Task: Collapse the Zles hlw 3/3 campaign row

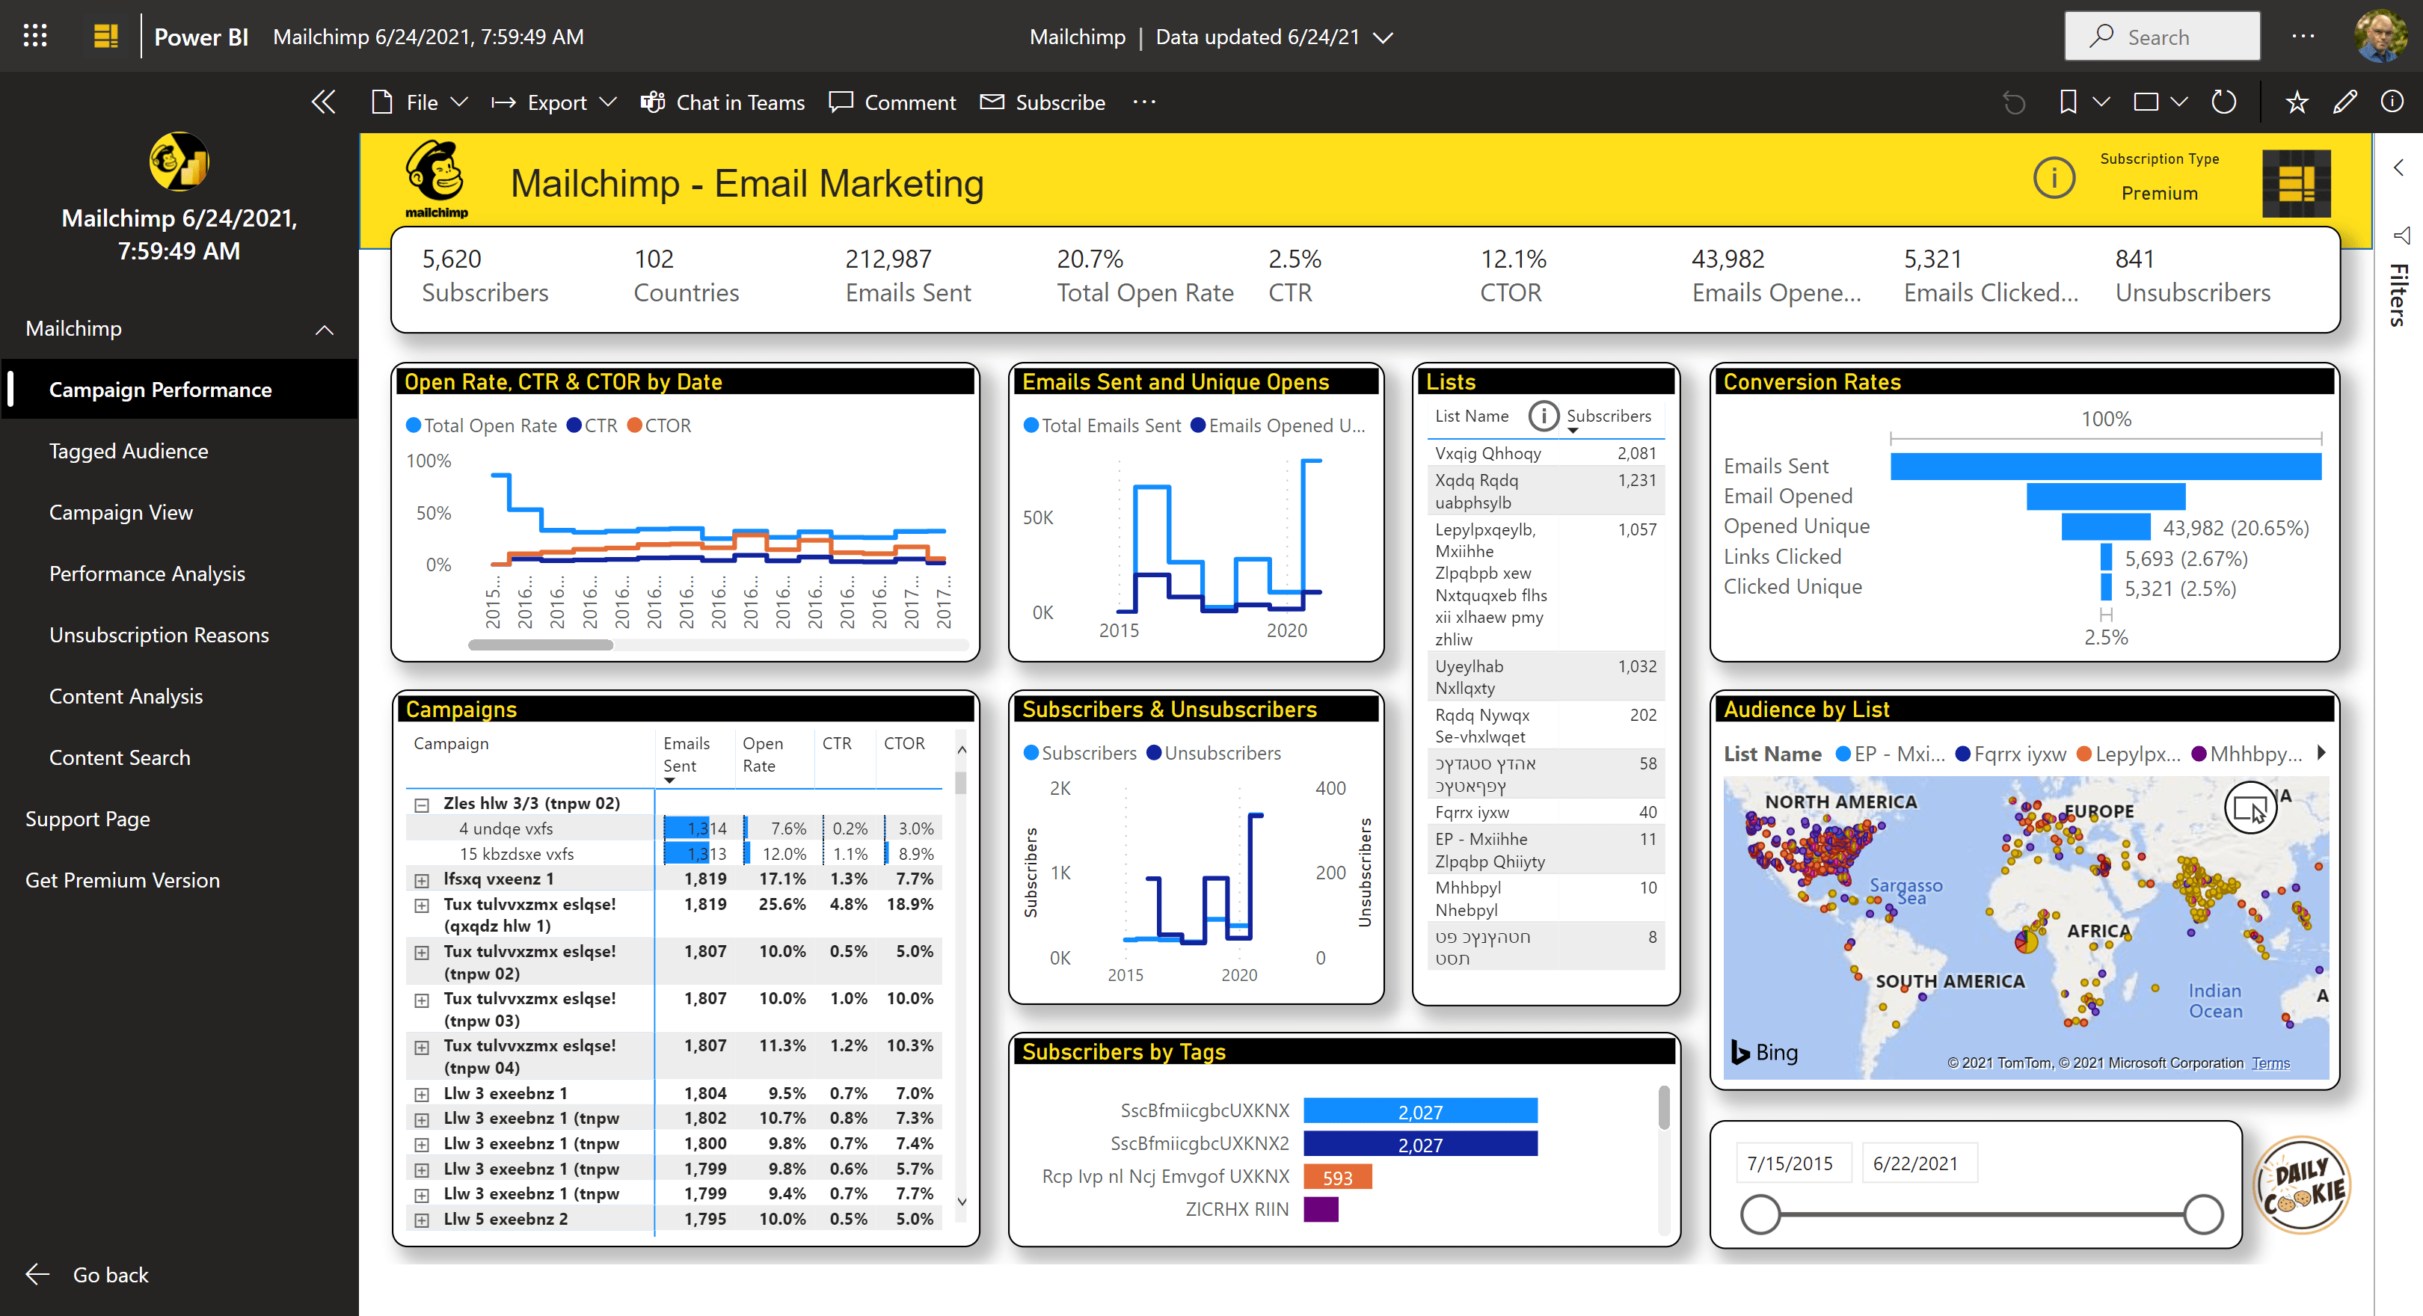Action: 421,805
